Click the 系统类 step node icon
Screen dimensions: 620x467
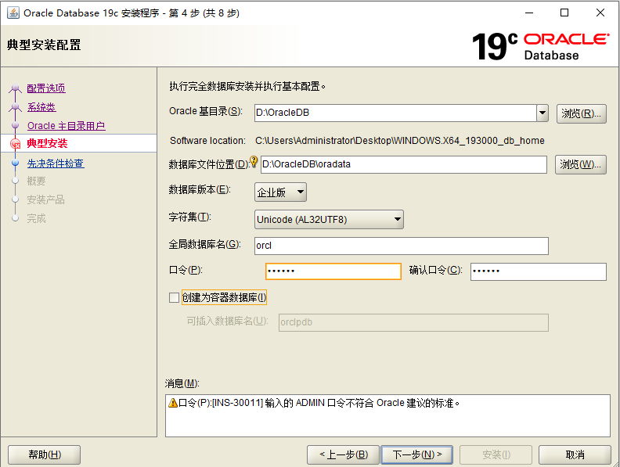[16, 106]
